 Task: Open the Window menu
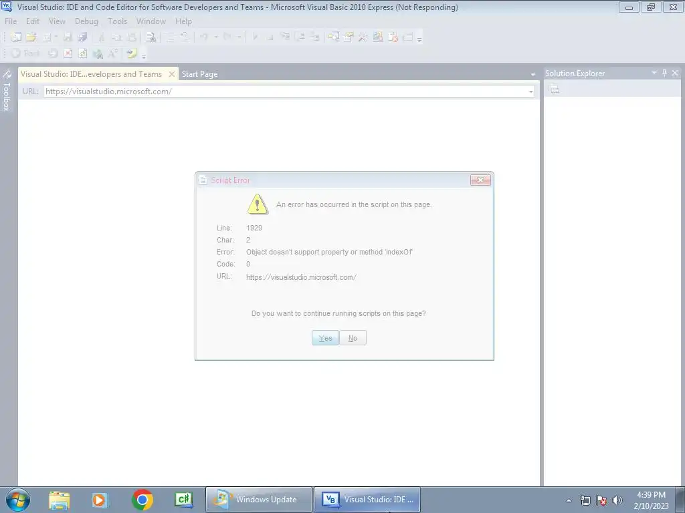(151, 21)
